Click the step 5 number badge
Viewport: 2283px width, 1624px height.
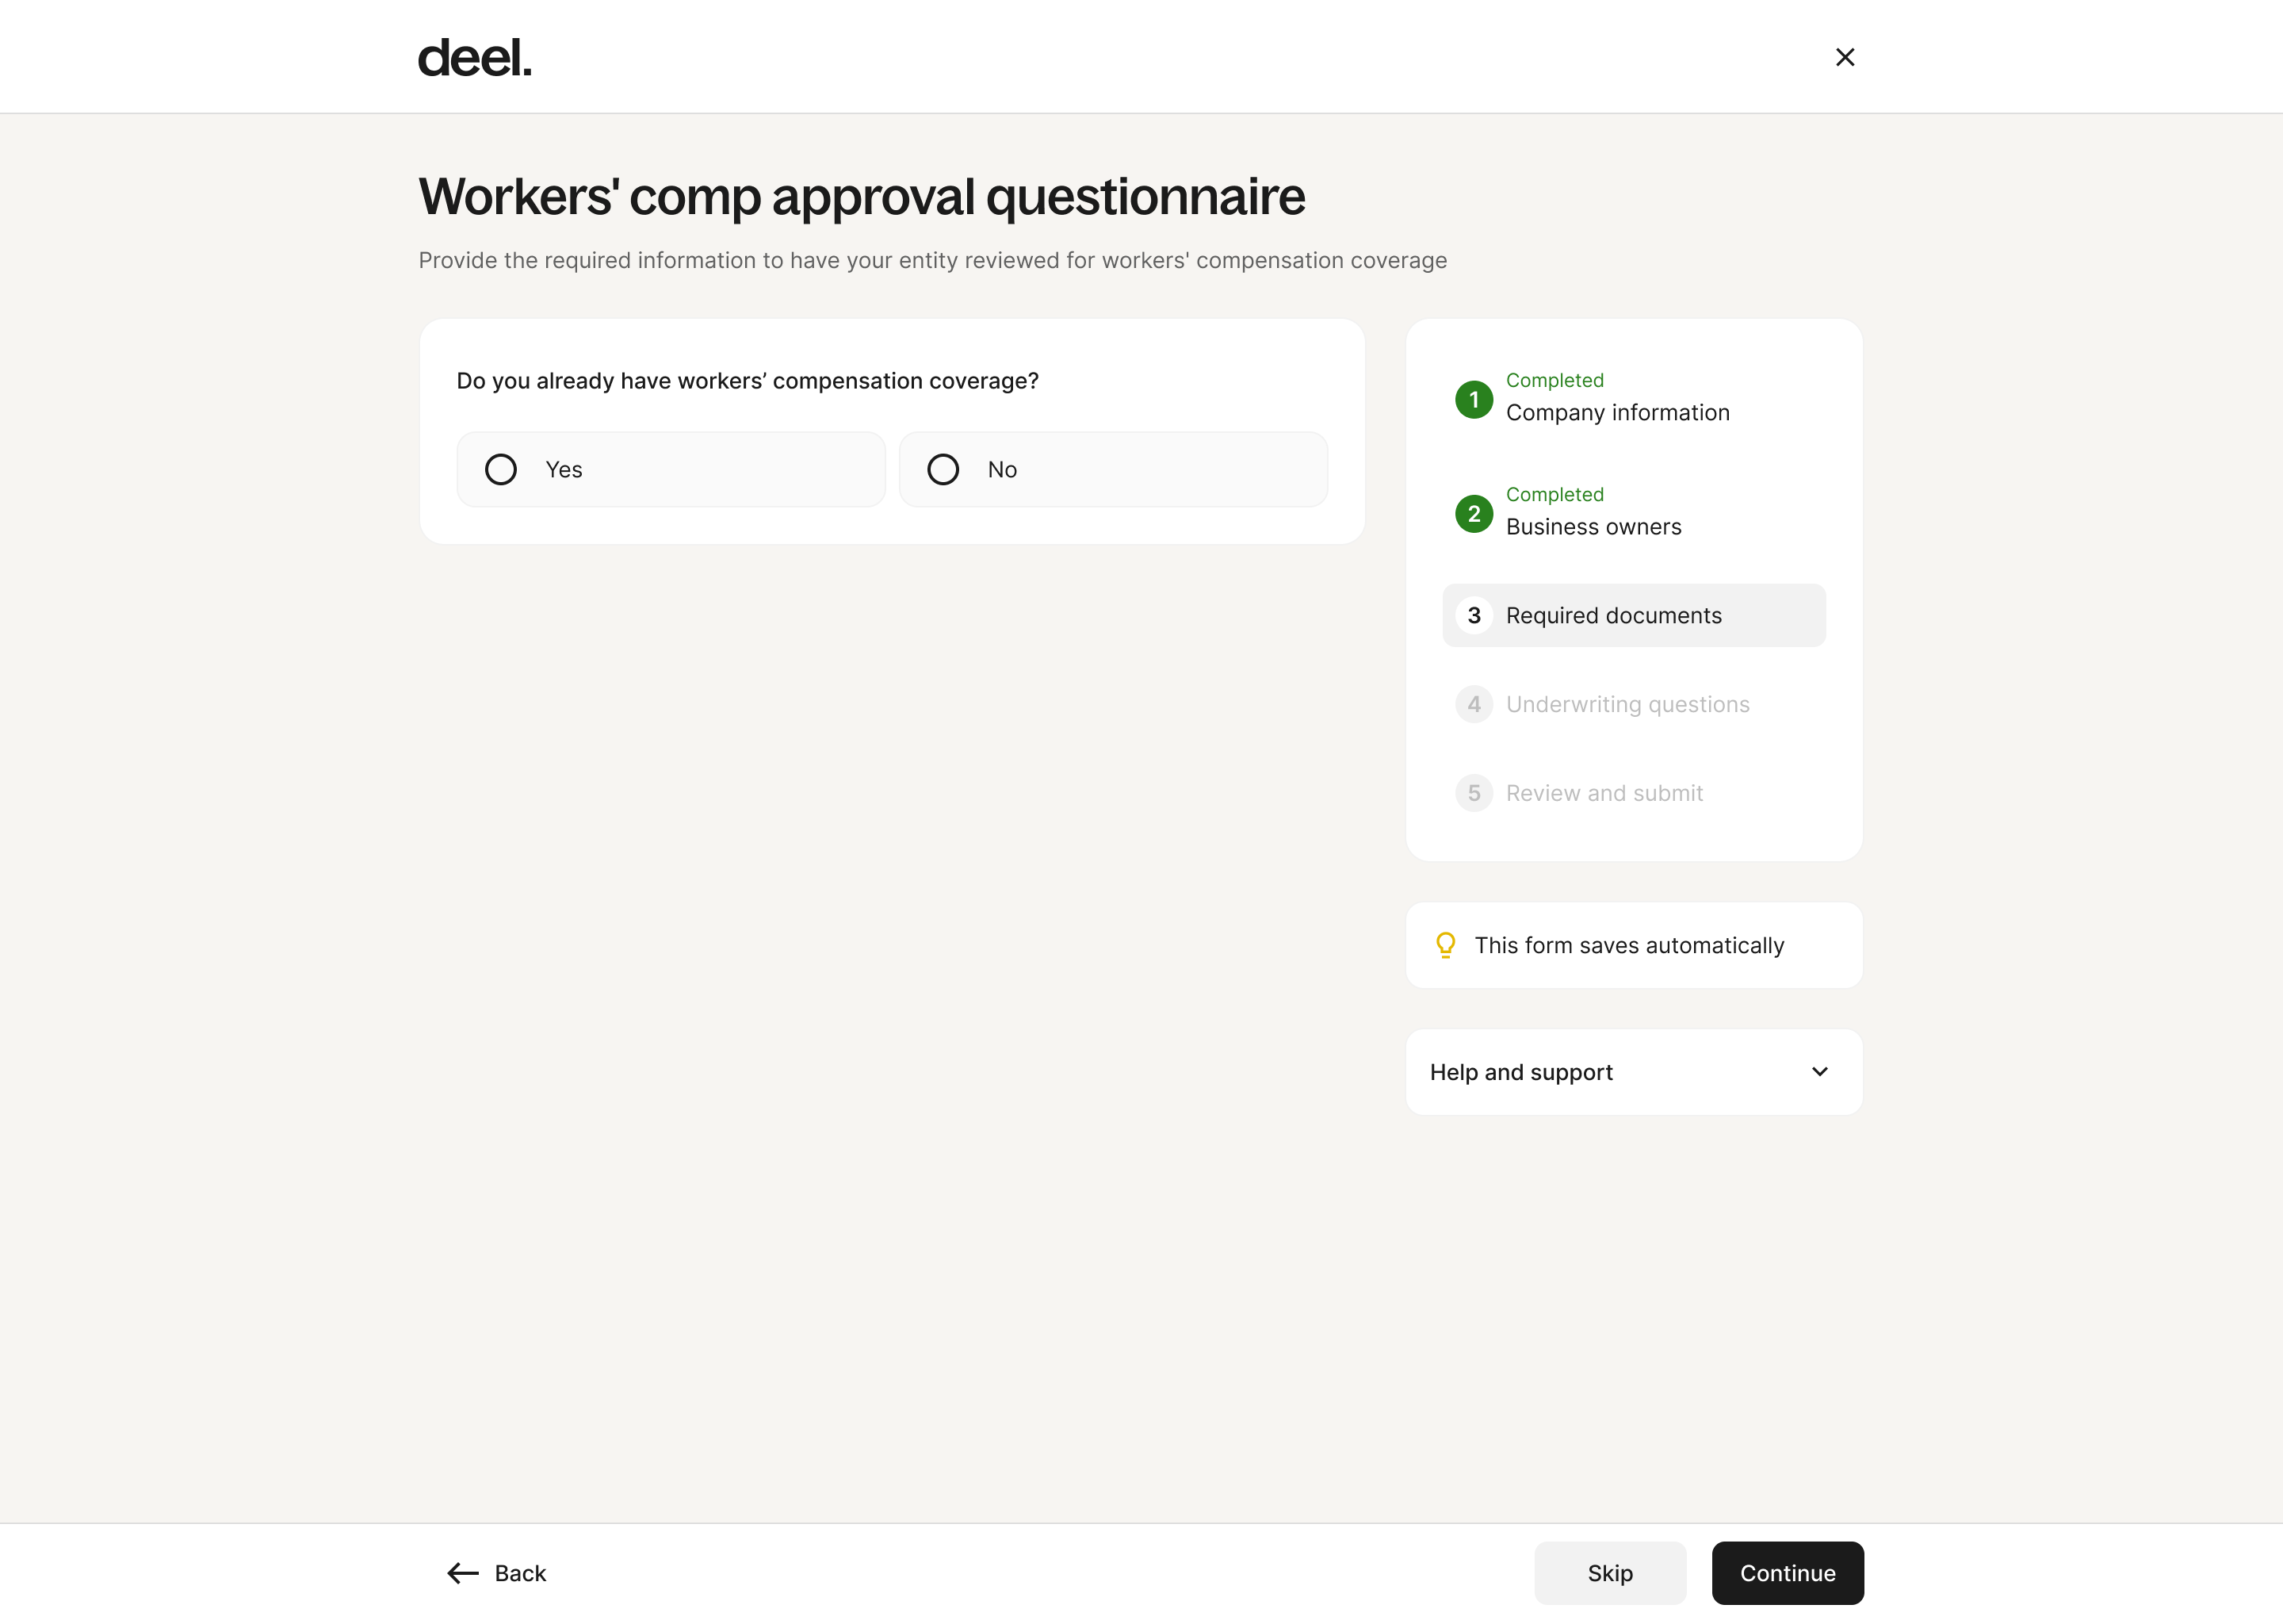pos(1474,794)
